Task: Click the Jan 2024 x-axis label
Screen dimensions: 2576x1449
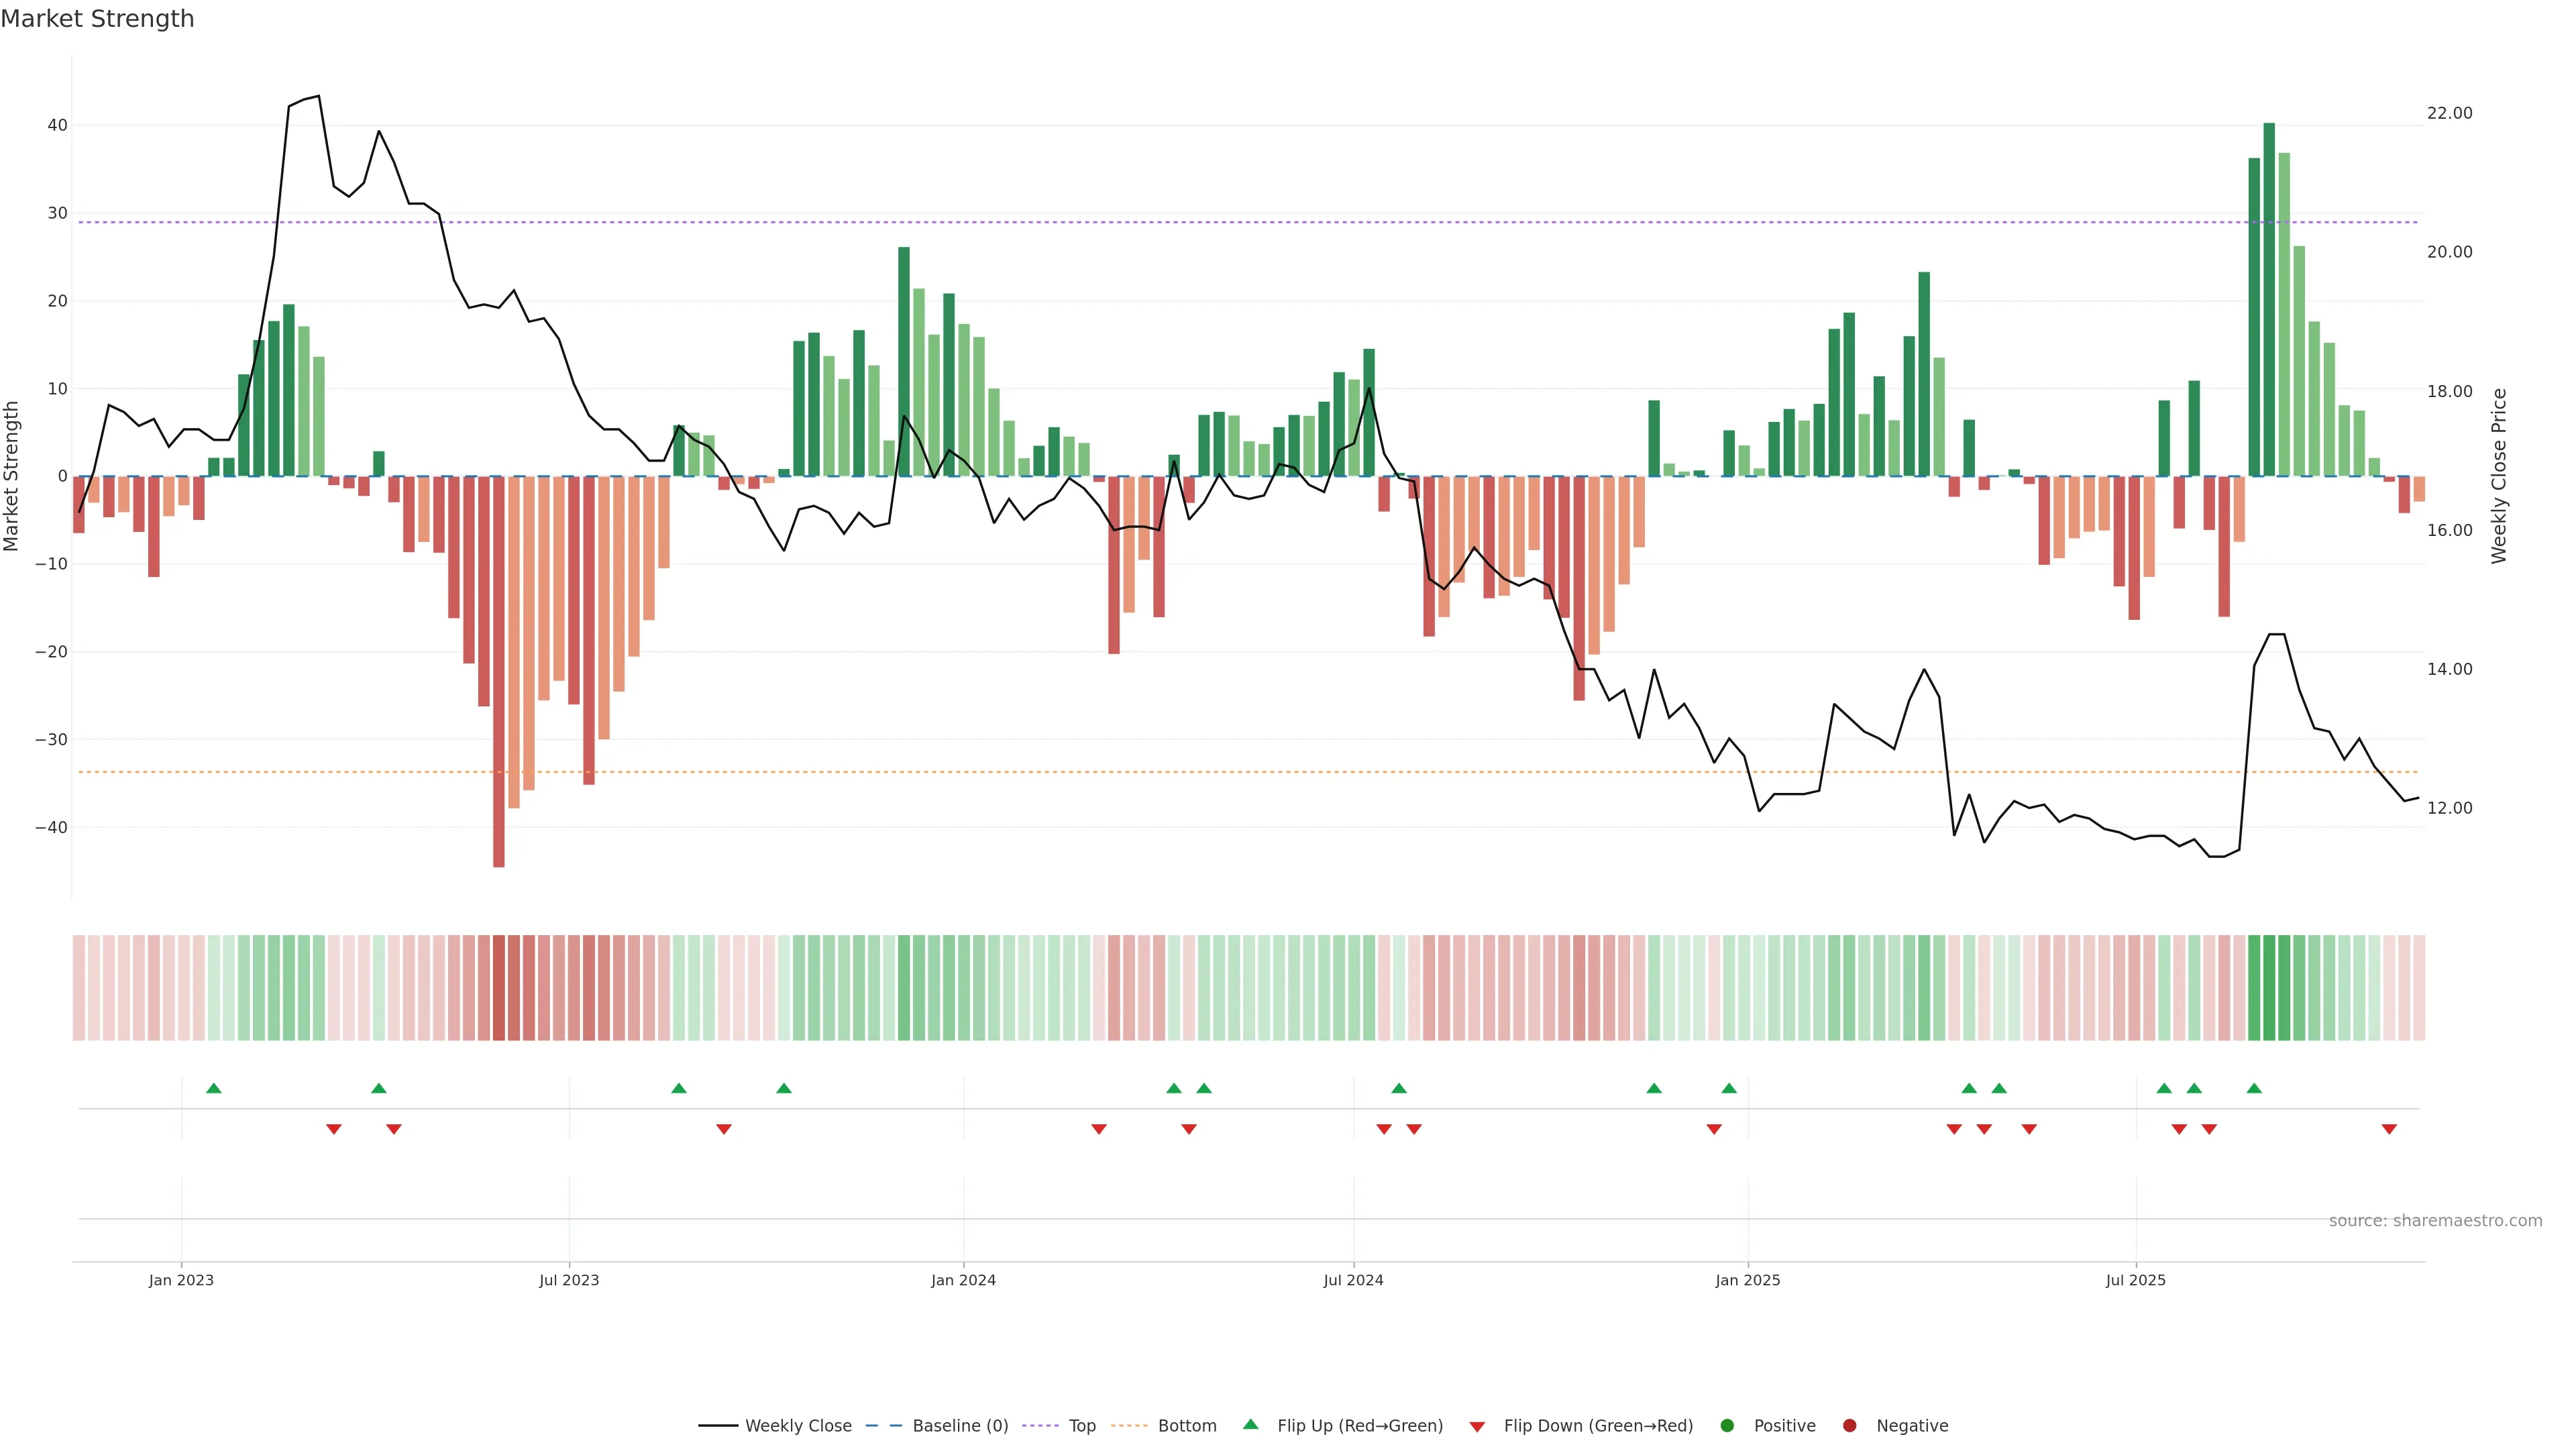Action: [963, 1280]
